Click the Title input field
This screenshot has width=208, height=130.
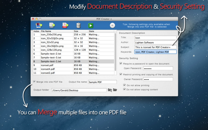(x=155, y=38)
